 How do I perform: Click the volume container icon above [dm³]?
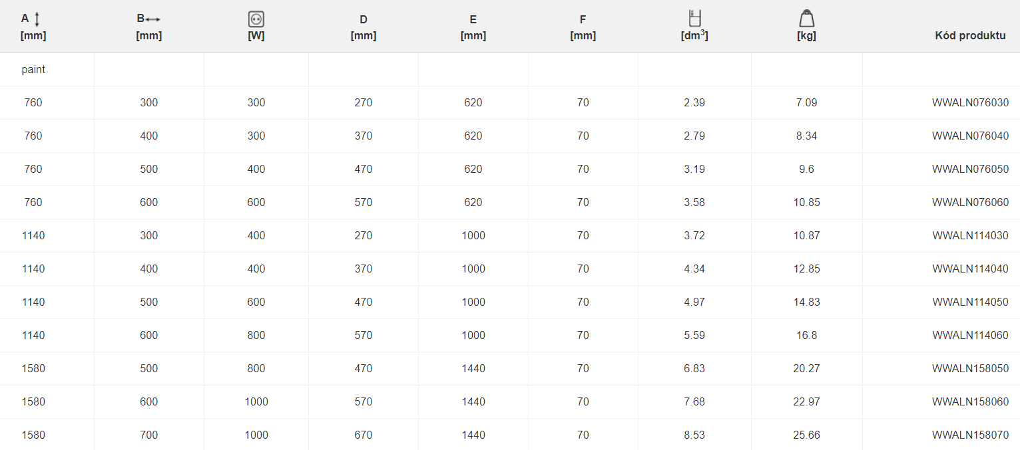pos(694,19)
